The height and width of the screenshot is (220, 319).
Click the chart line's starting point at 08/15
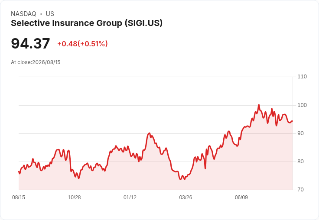click(x=19, y=172)
